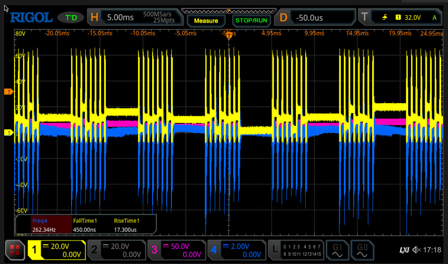Image resolution: width=448 pixels, height=264 pixels.
Task: Select the -50.0us delay value
Action: 309,18
